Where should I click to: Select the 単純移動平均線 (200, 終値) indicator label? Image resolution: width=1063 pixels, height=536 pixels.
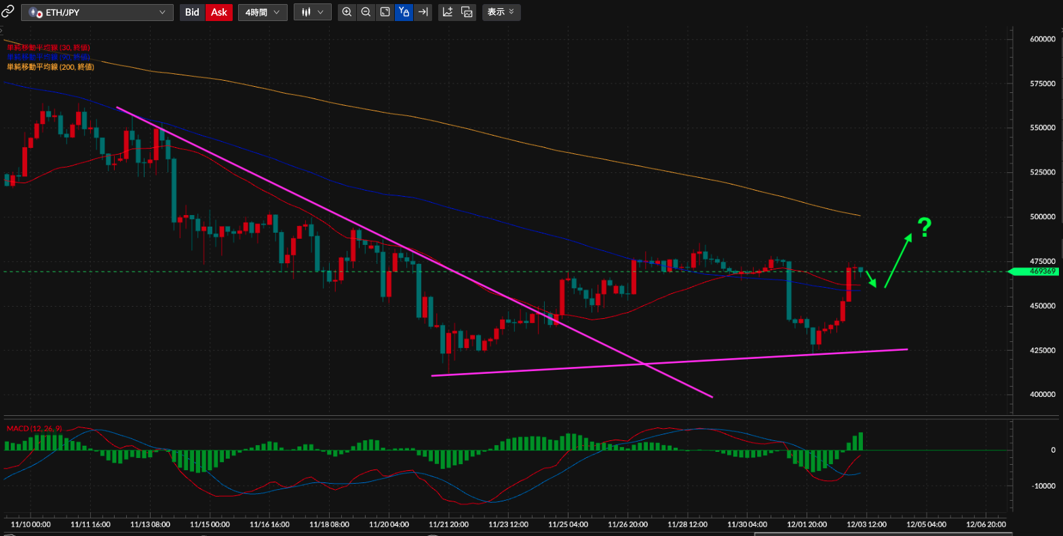pos(50,66)
